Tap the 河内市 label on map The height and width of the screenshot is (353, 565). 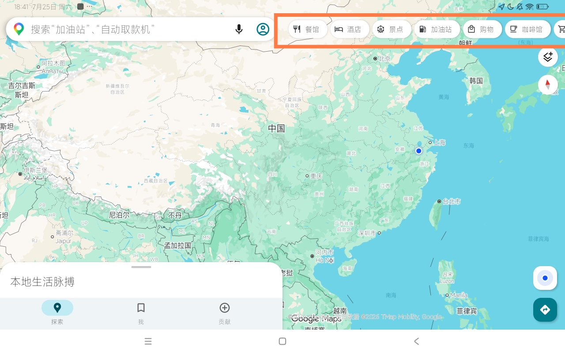(x=324, y=252)
